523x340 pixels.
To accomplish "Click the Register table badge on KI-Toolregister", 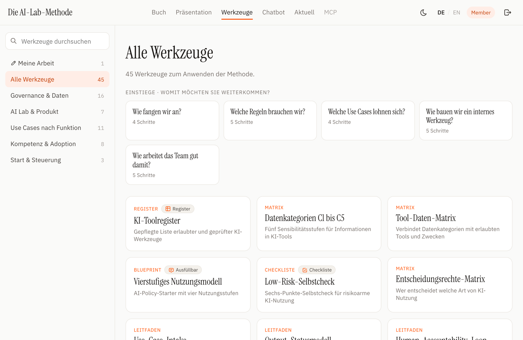I will point(178,209).
